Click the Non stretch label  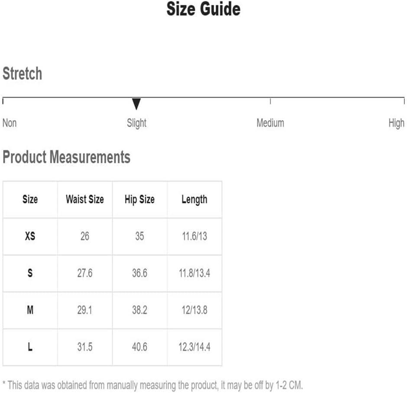pyautogui.click(x=10, y=123)
